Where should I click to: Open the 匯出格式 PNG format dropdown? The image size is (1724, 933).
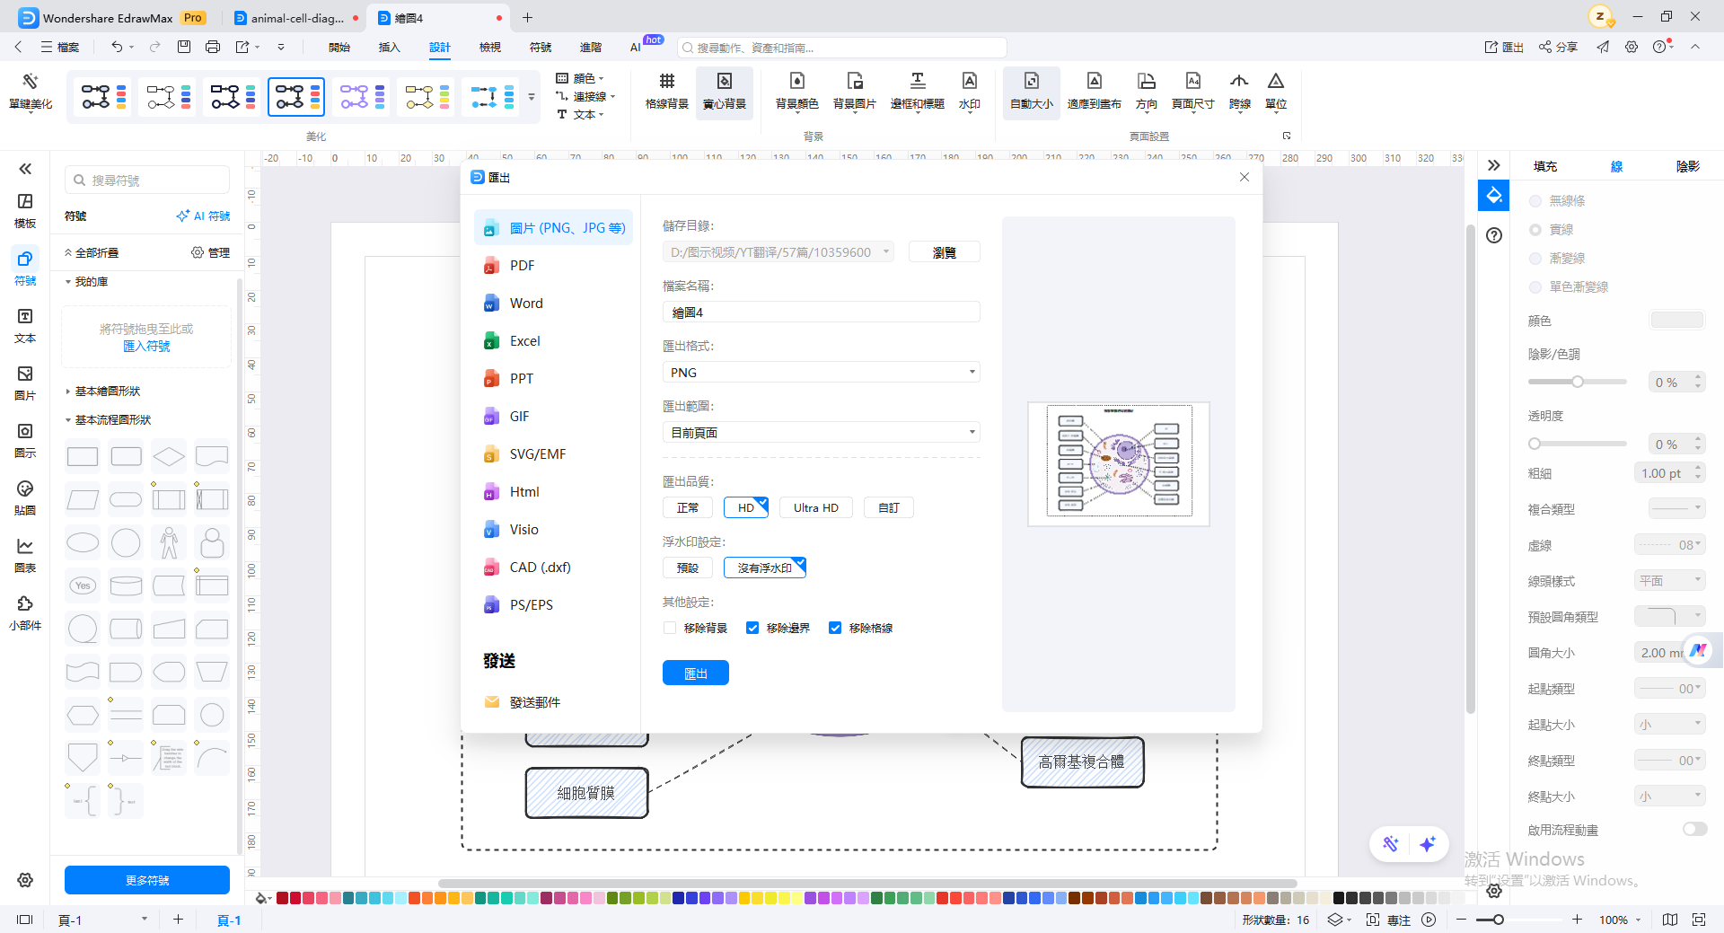click(x=821, y=373)
